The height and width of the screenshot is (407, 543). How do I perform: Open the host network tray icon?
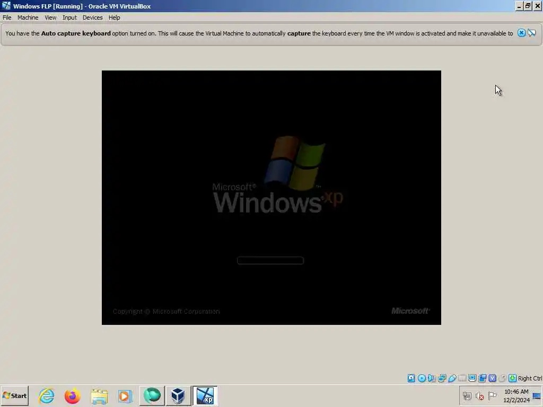467,395
